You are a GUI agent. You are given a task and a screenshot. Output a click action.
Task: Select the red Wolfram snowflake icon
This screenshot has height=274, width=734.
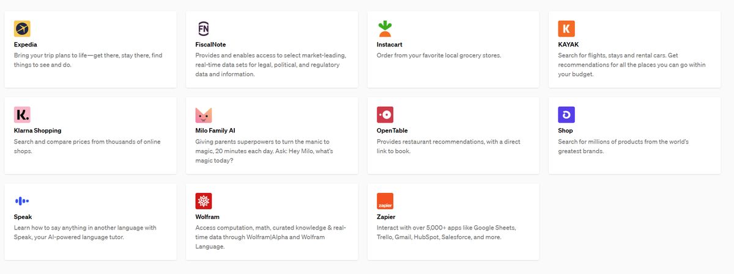(x=204, y=201)
